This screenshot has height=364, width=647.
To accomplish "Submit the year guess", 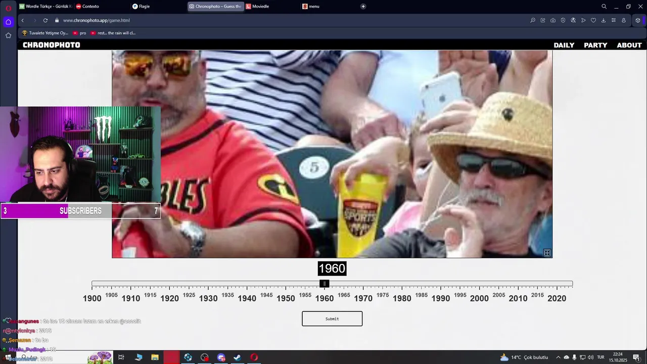I will tap(332, 318).
